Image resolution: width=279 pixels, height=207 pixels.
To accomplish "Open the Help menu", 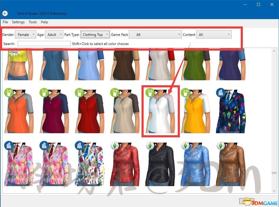I will pyautogui.click(x=44, y=22).
